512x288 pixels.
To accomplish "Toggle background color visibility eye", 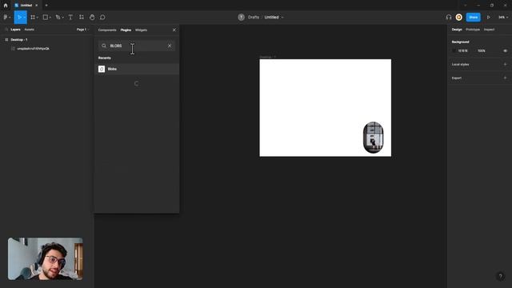I will pos(505,51).
